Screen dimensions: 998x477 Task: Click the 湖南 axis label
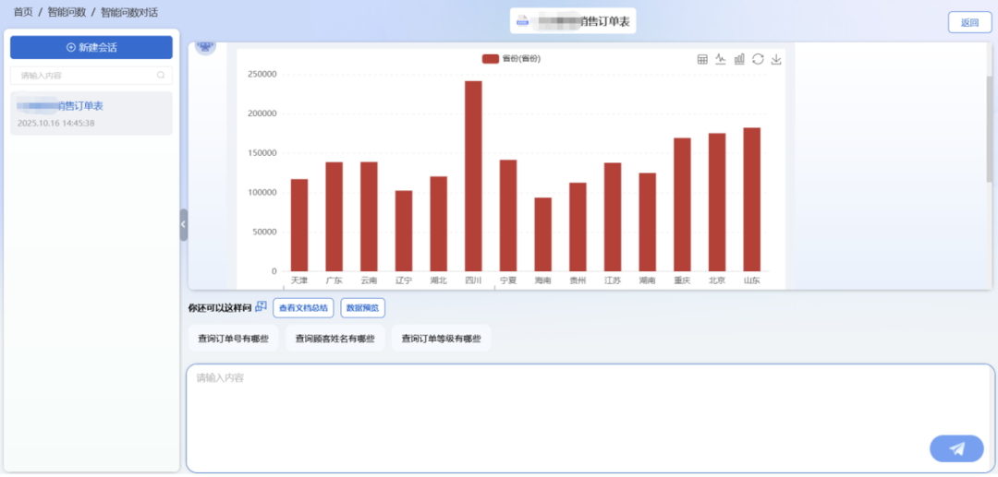647,280
